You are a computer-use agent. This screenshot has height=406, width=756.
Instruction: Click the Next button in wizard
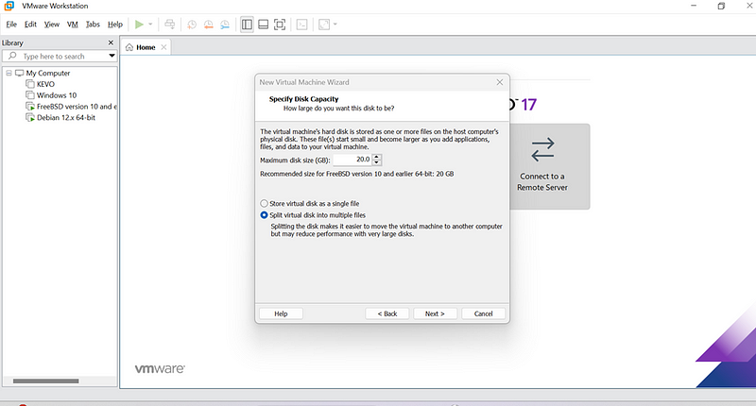435,313
